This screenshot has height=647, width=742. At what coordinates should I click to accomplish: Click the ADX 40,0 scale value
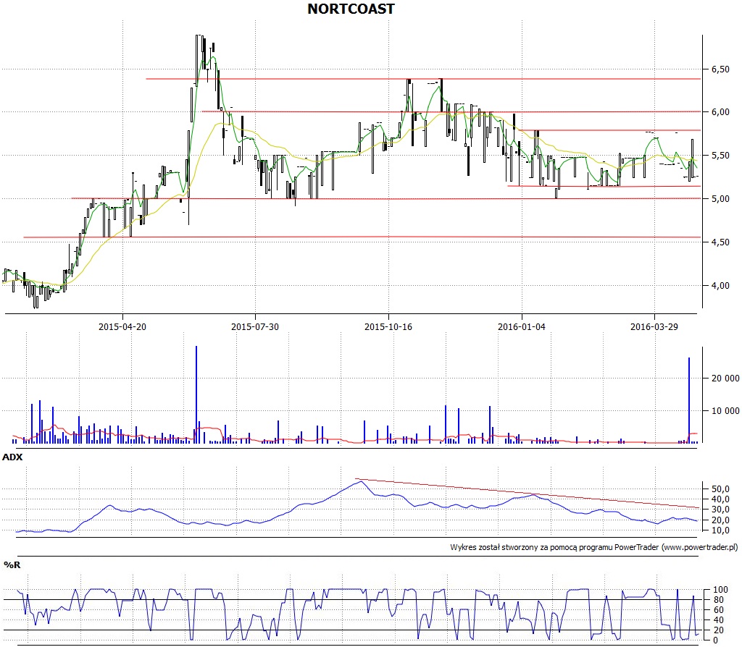720,499
